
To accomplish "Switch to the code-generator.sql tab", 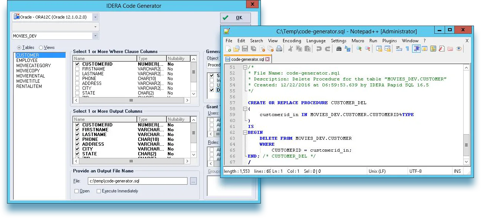I will point(248,59).
